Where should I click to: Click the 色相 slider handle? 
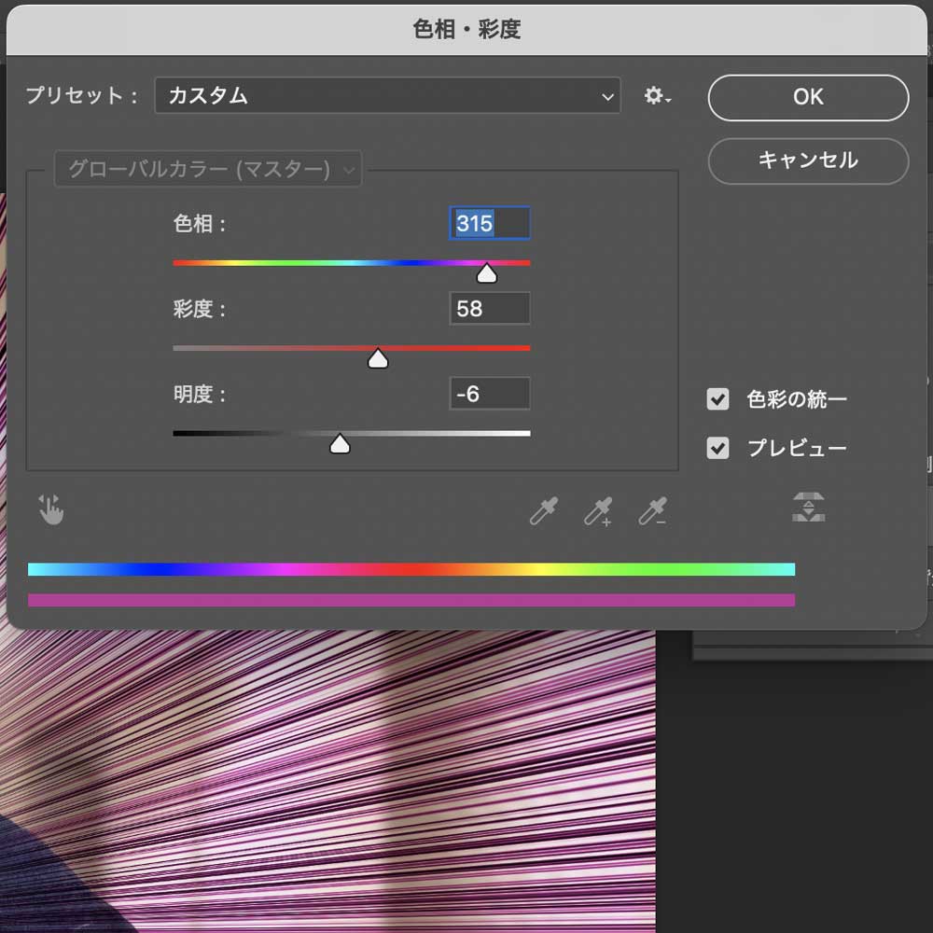(487, 272)
